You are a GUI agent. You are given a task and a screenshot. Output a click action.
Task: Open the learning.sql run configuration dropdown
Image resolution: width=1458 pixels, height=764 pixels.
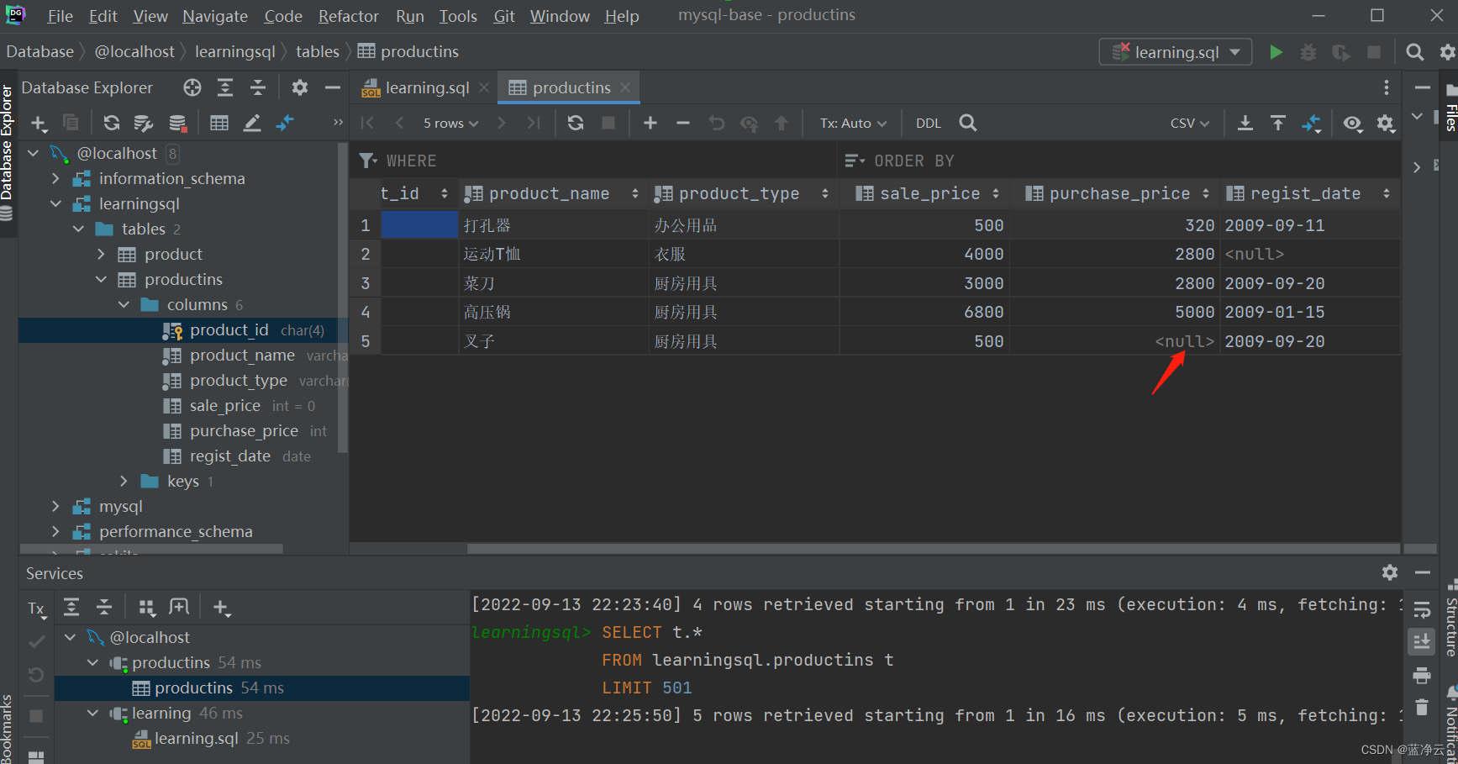(1176, 52)
